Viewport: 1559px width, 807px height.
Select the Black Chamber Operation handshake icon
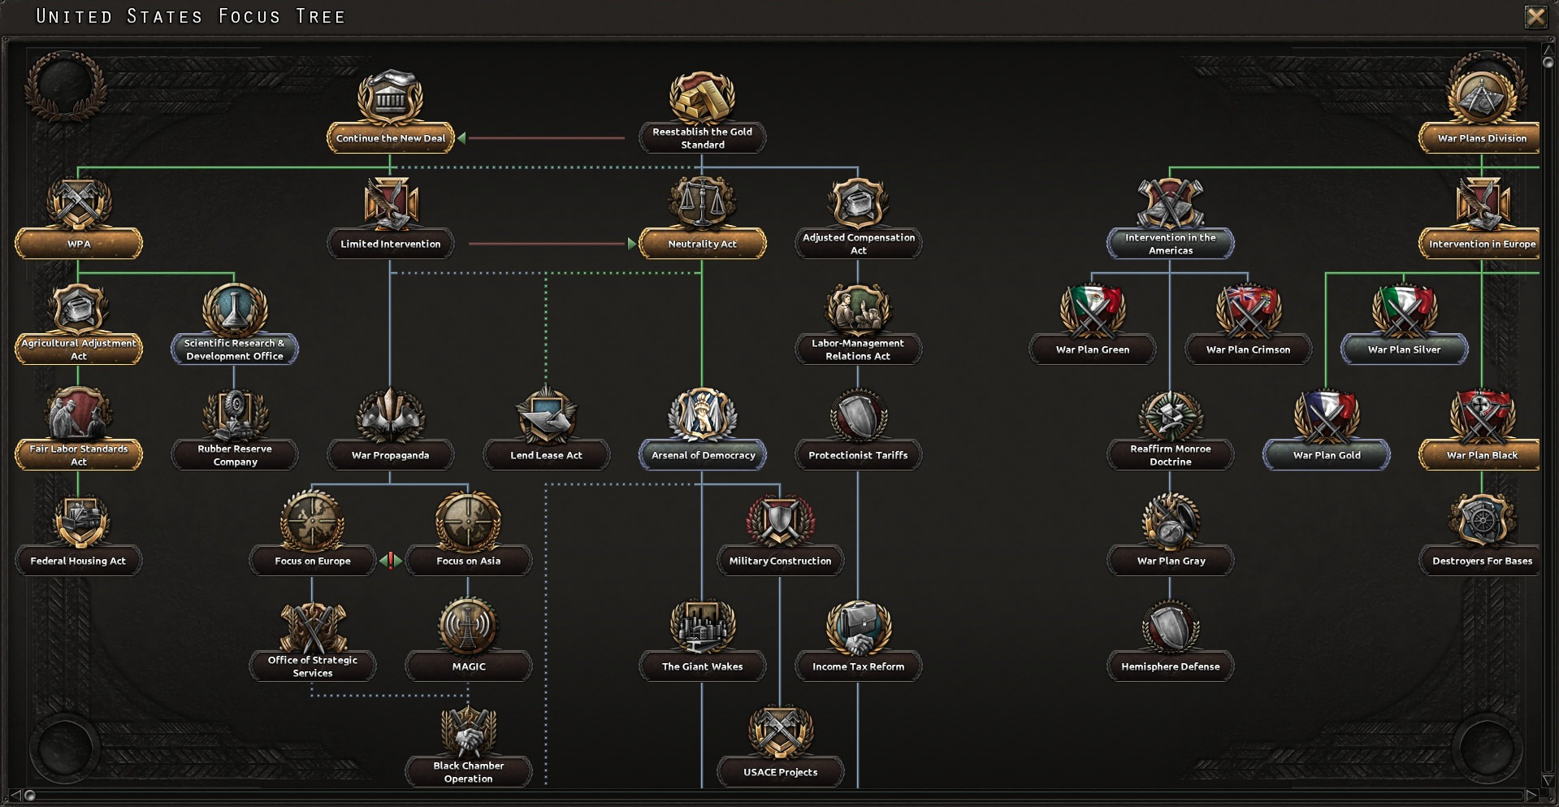(x=469, y=731)
